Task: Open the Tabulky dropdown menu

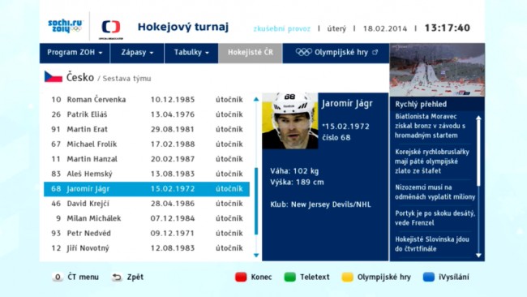Action: click(191, 53)
